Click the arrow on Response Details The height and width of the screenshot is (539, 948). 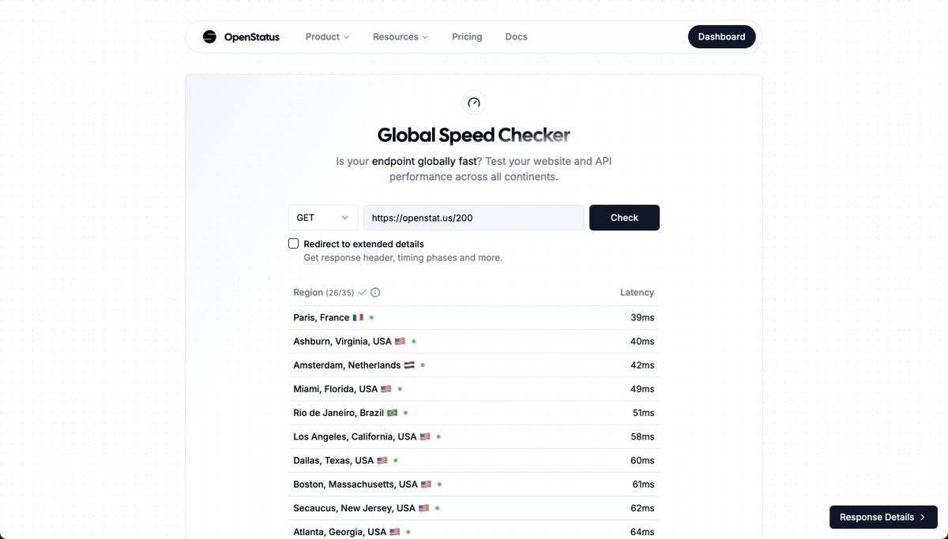pos(922,518)
